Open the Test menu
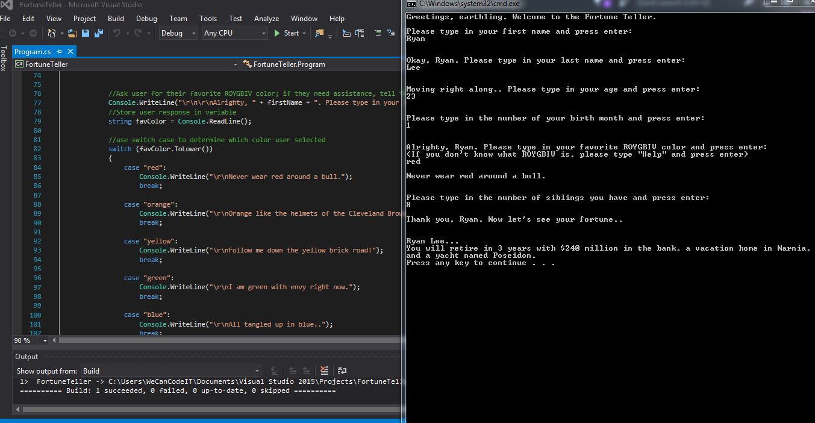 point(236,19)
